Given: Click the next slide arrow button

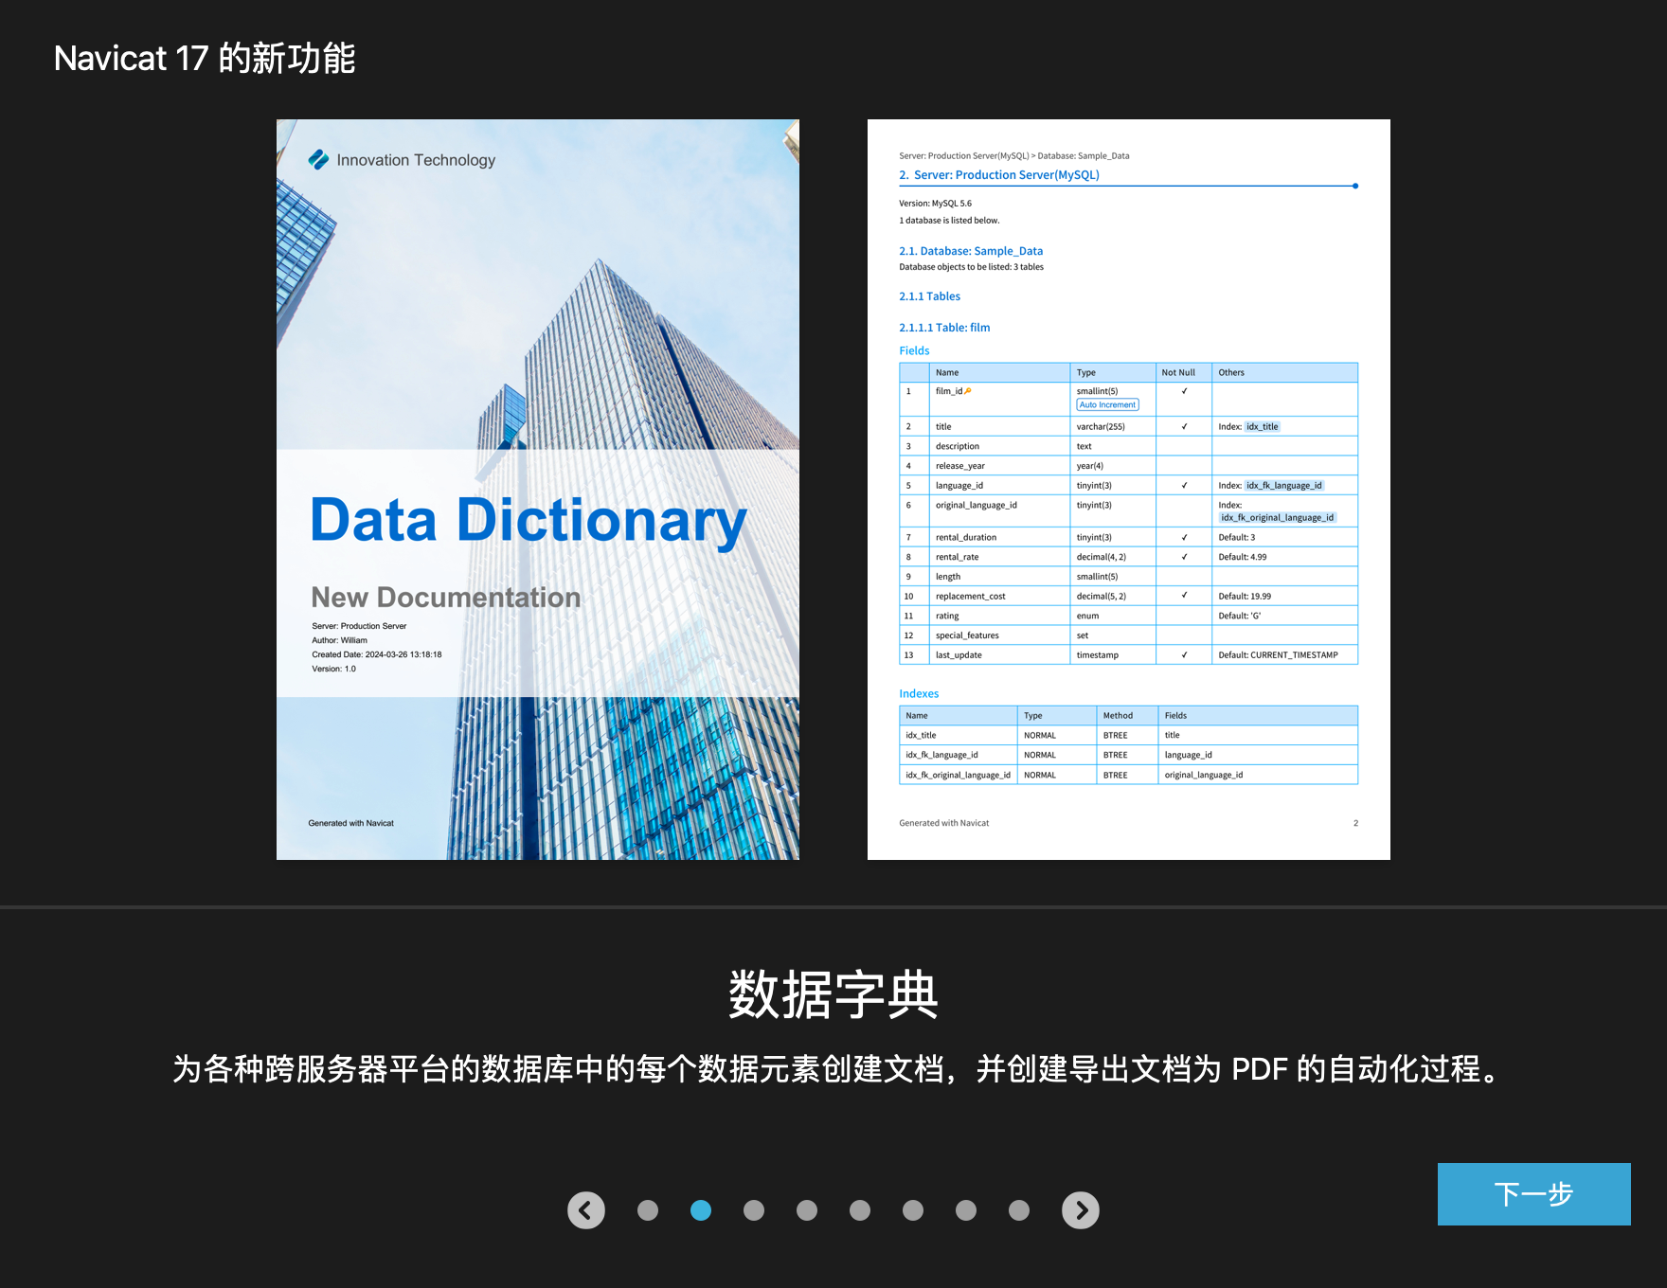Looking at the screenshot, I should [x=1081, y=1210].
